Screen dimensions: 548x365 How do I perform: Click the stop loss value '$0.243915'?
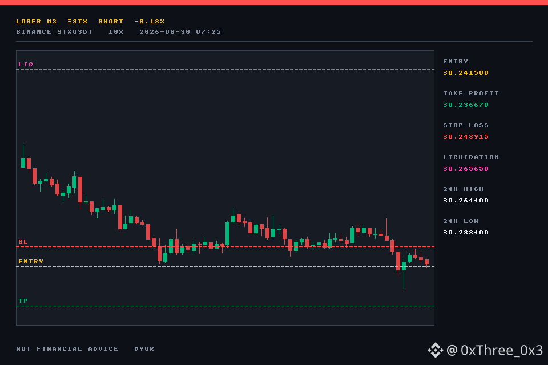click(x=466, y=136)
